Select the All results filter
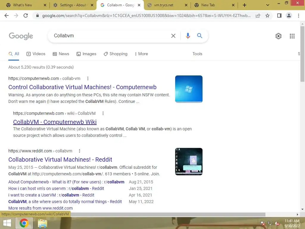The width and height of the screenshot is (305, 229). 14,54
